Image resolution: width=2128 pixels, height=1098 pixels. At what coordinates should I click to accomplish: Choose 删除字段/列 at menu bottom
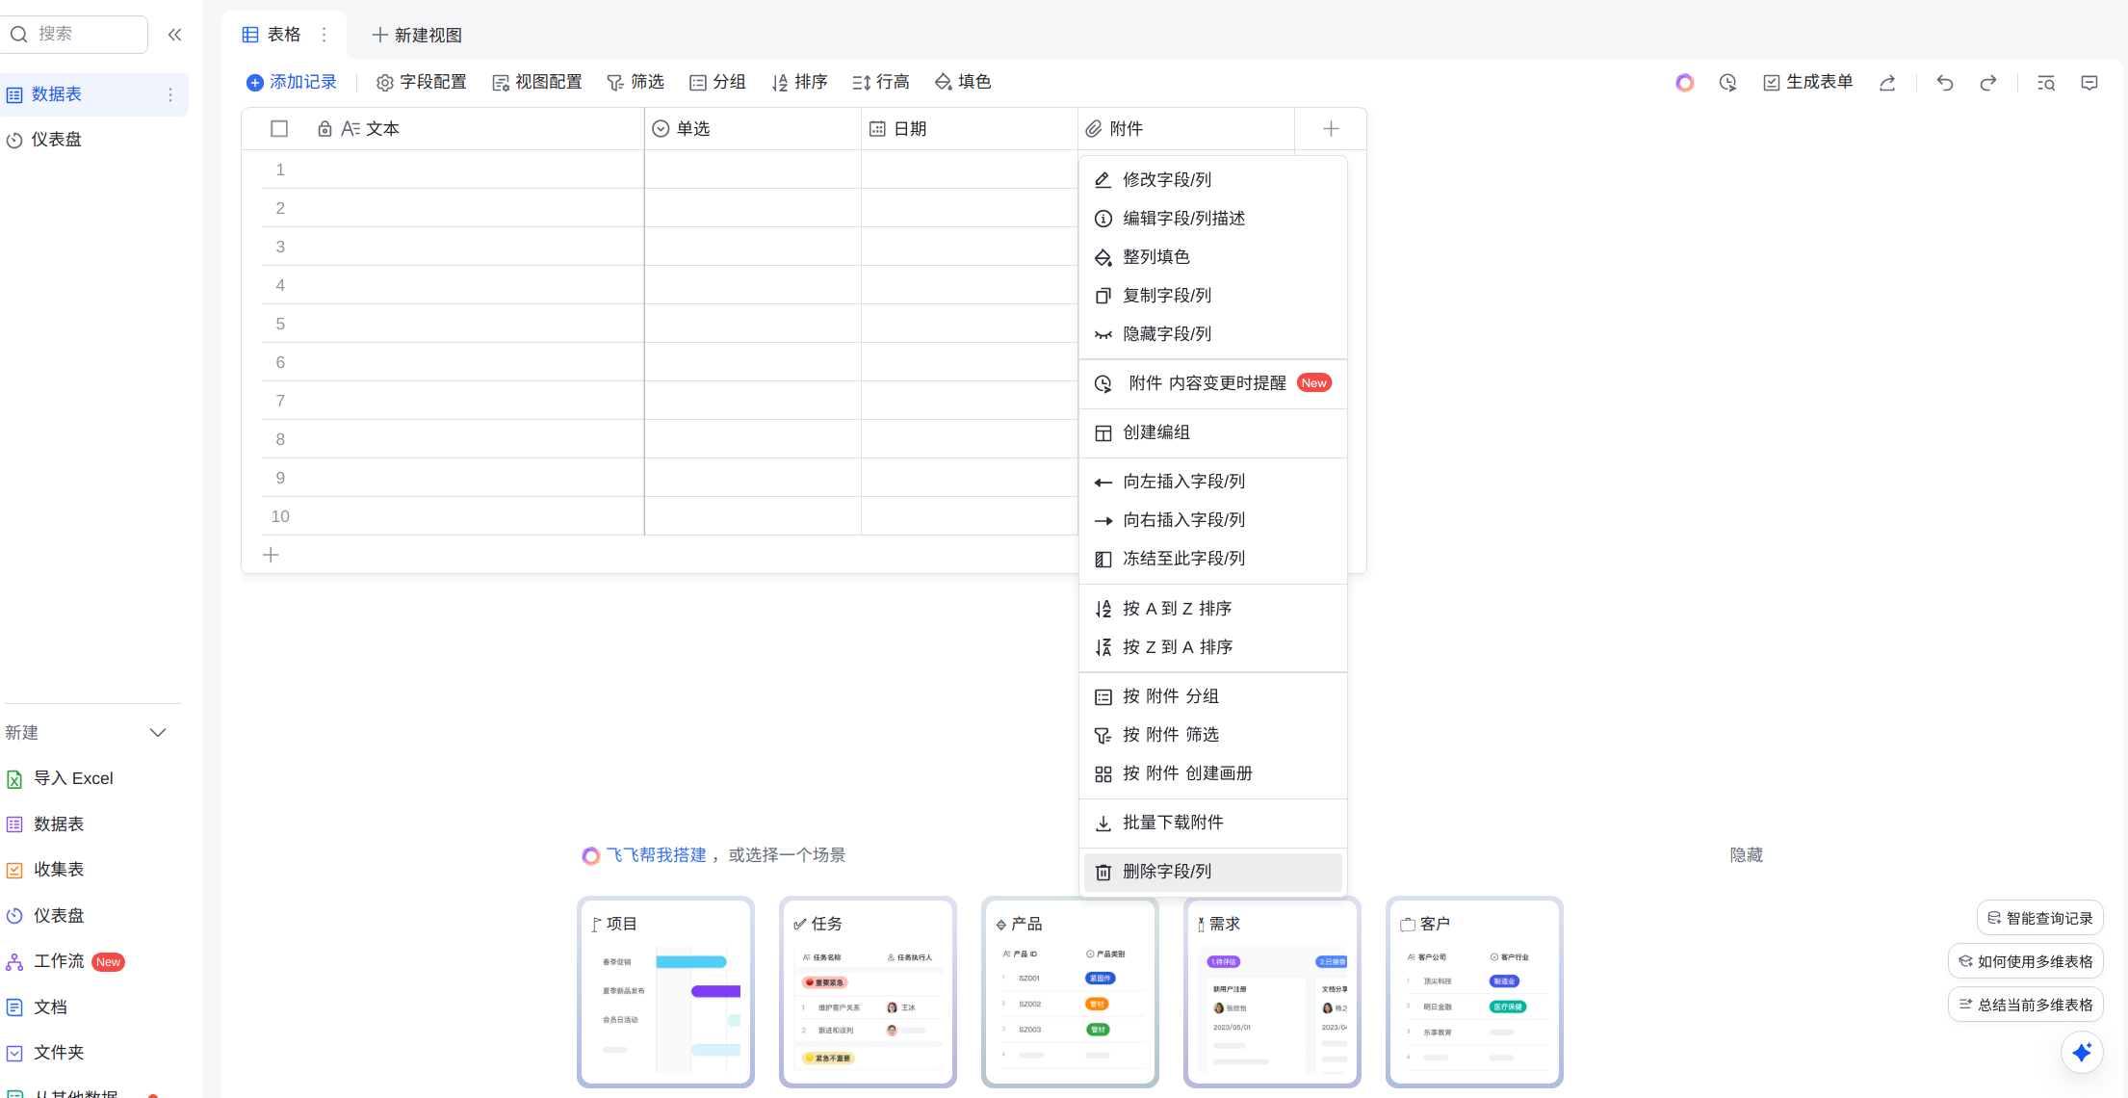pos(1212,872)
